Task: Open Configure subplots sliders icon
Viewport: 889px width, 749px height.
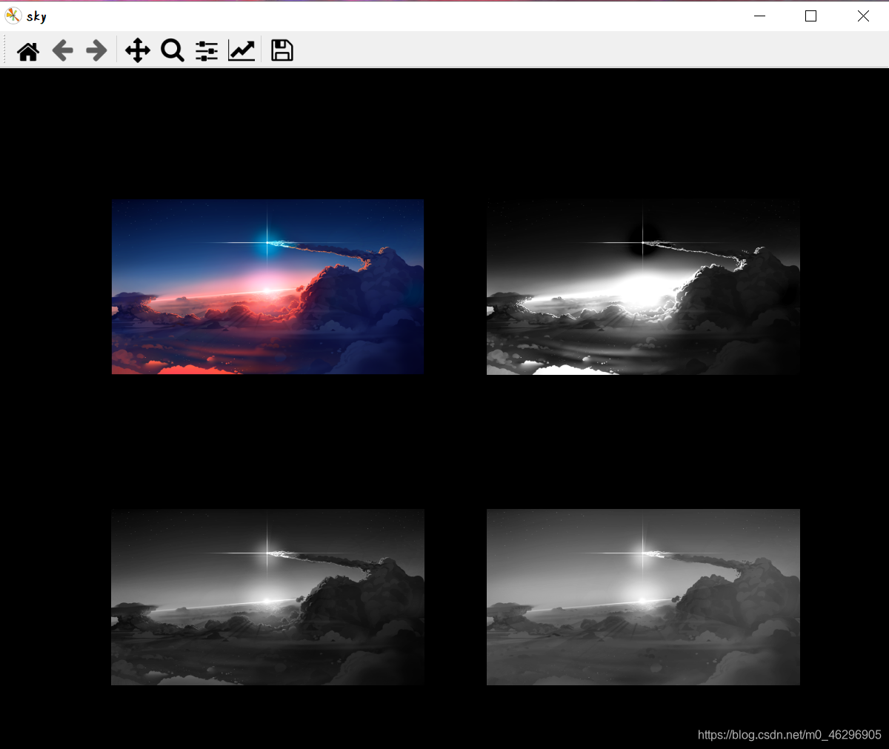Action: 207,51
